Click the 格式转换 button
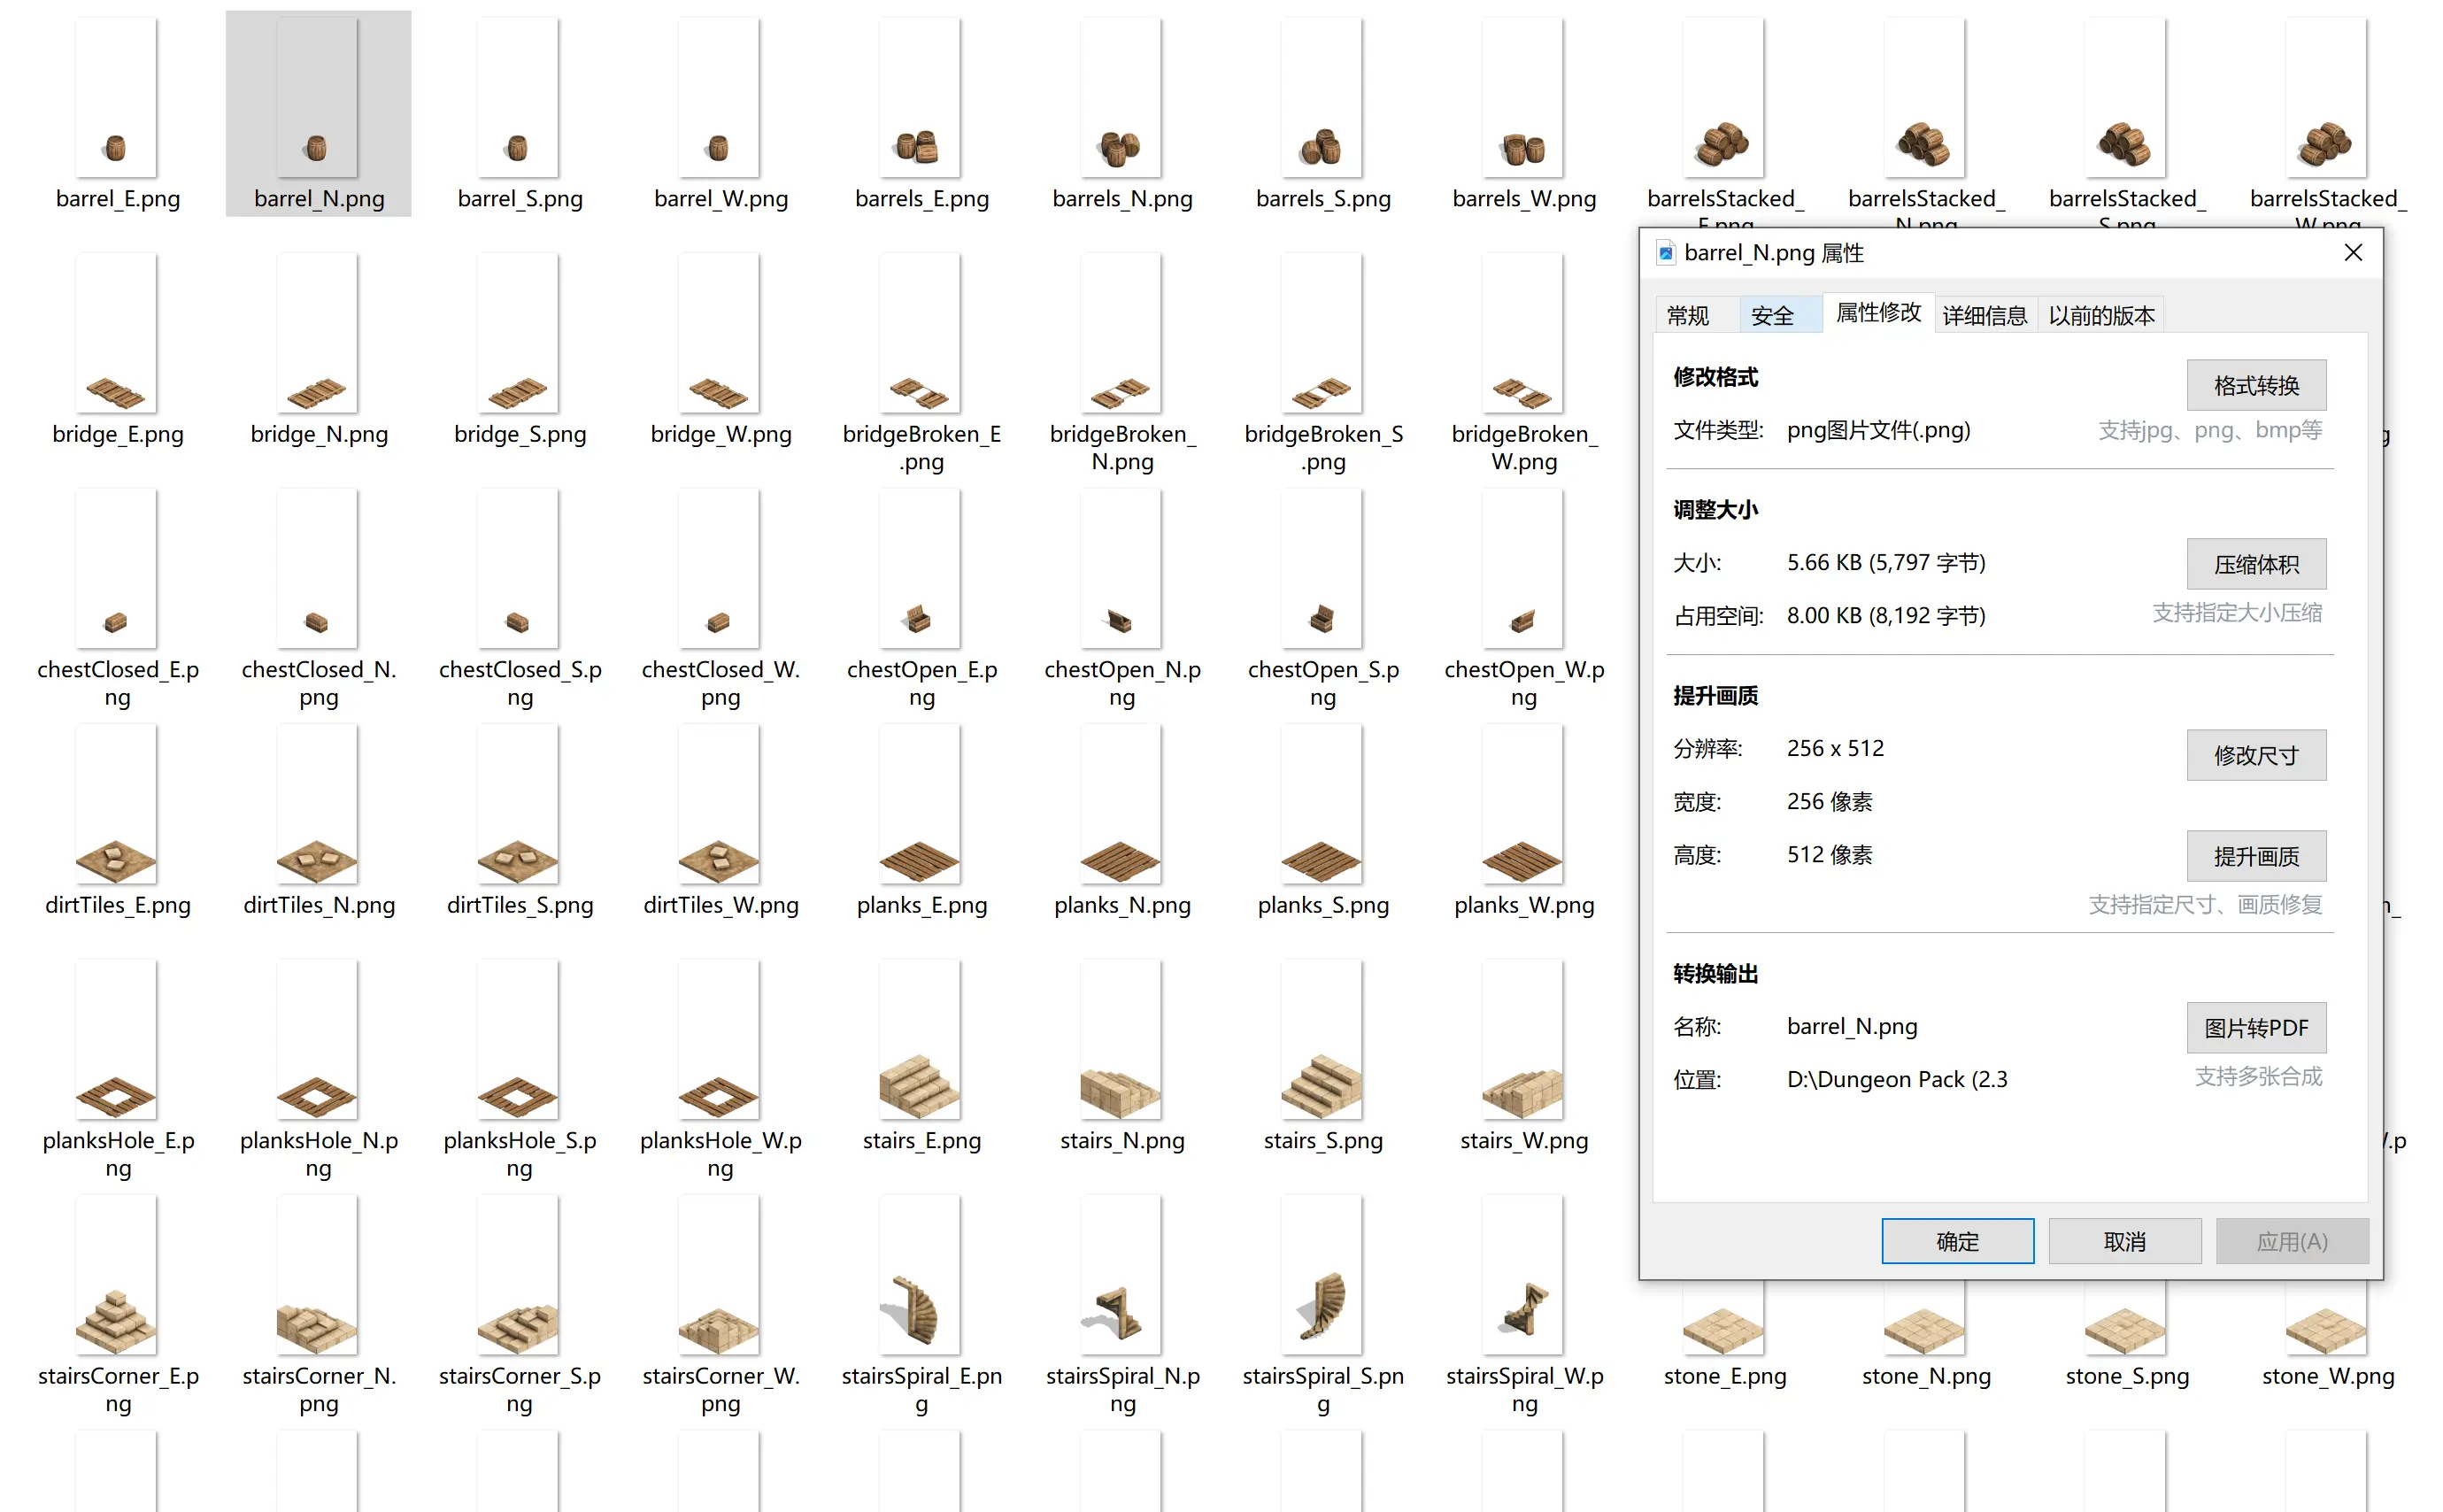Viewport: 2443px width, 1512px height. (x=2256, y=384)
